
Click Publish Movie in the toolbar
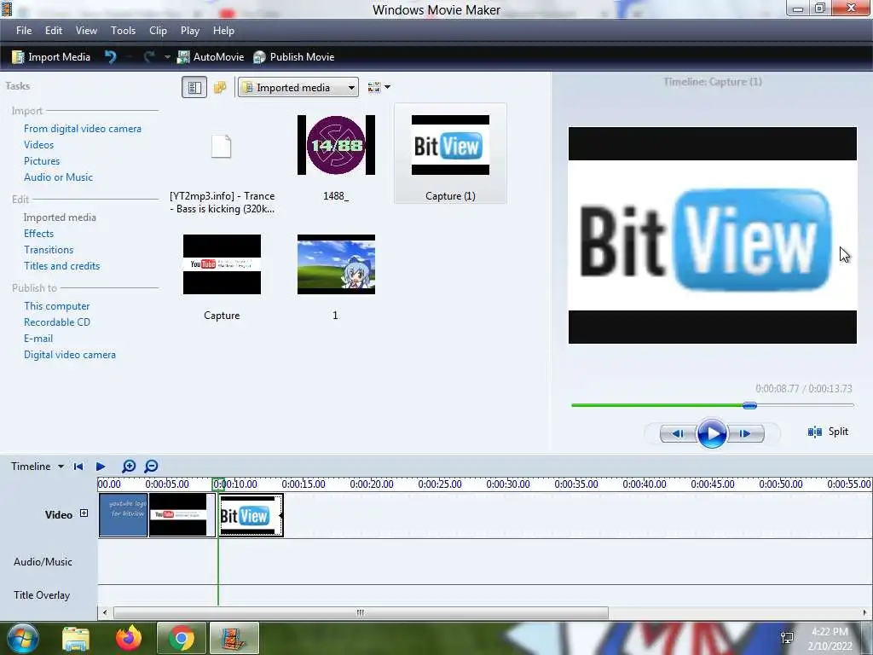293,57
